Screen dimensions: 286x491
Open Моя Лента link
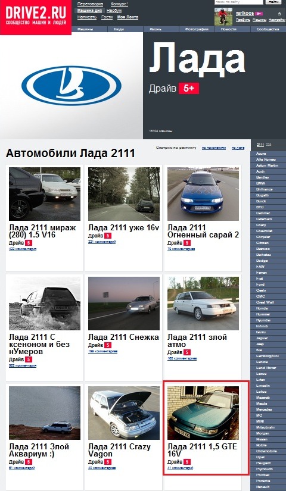pyautogui.click(x=128, y=17)
